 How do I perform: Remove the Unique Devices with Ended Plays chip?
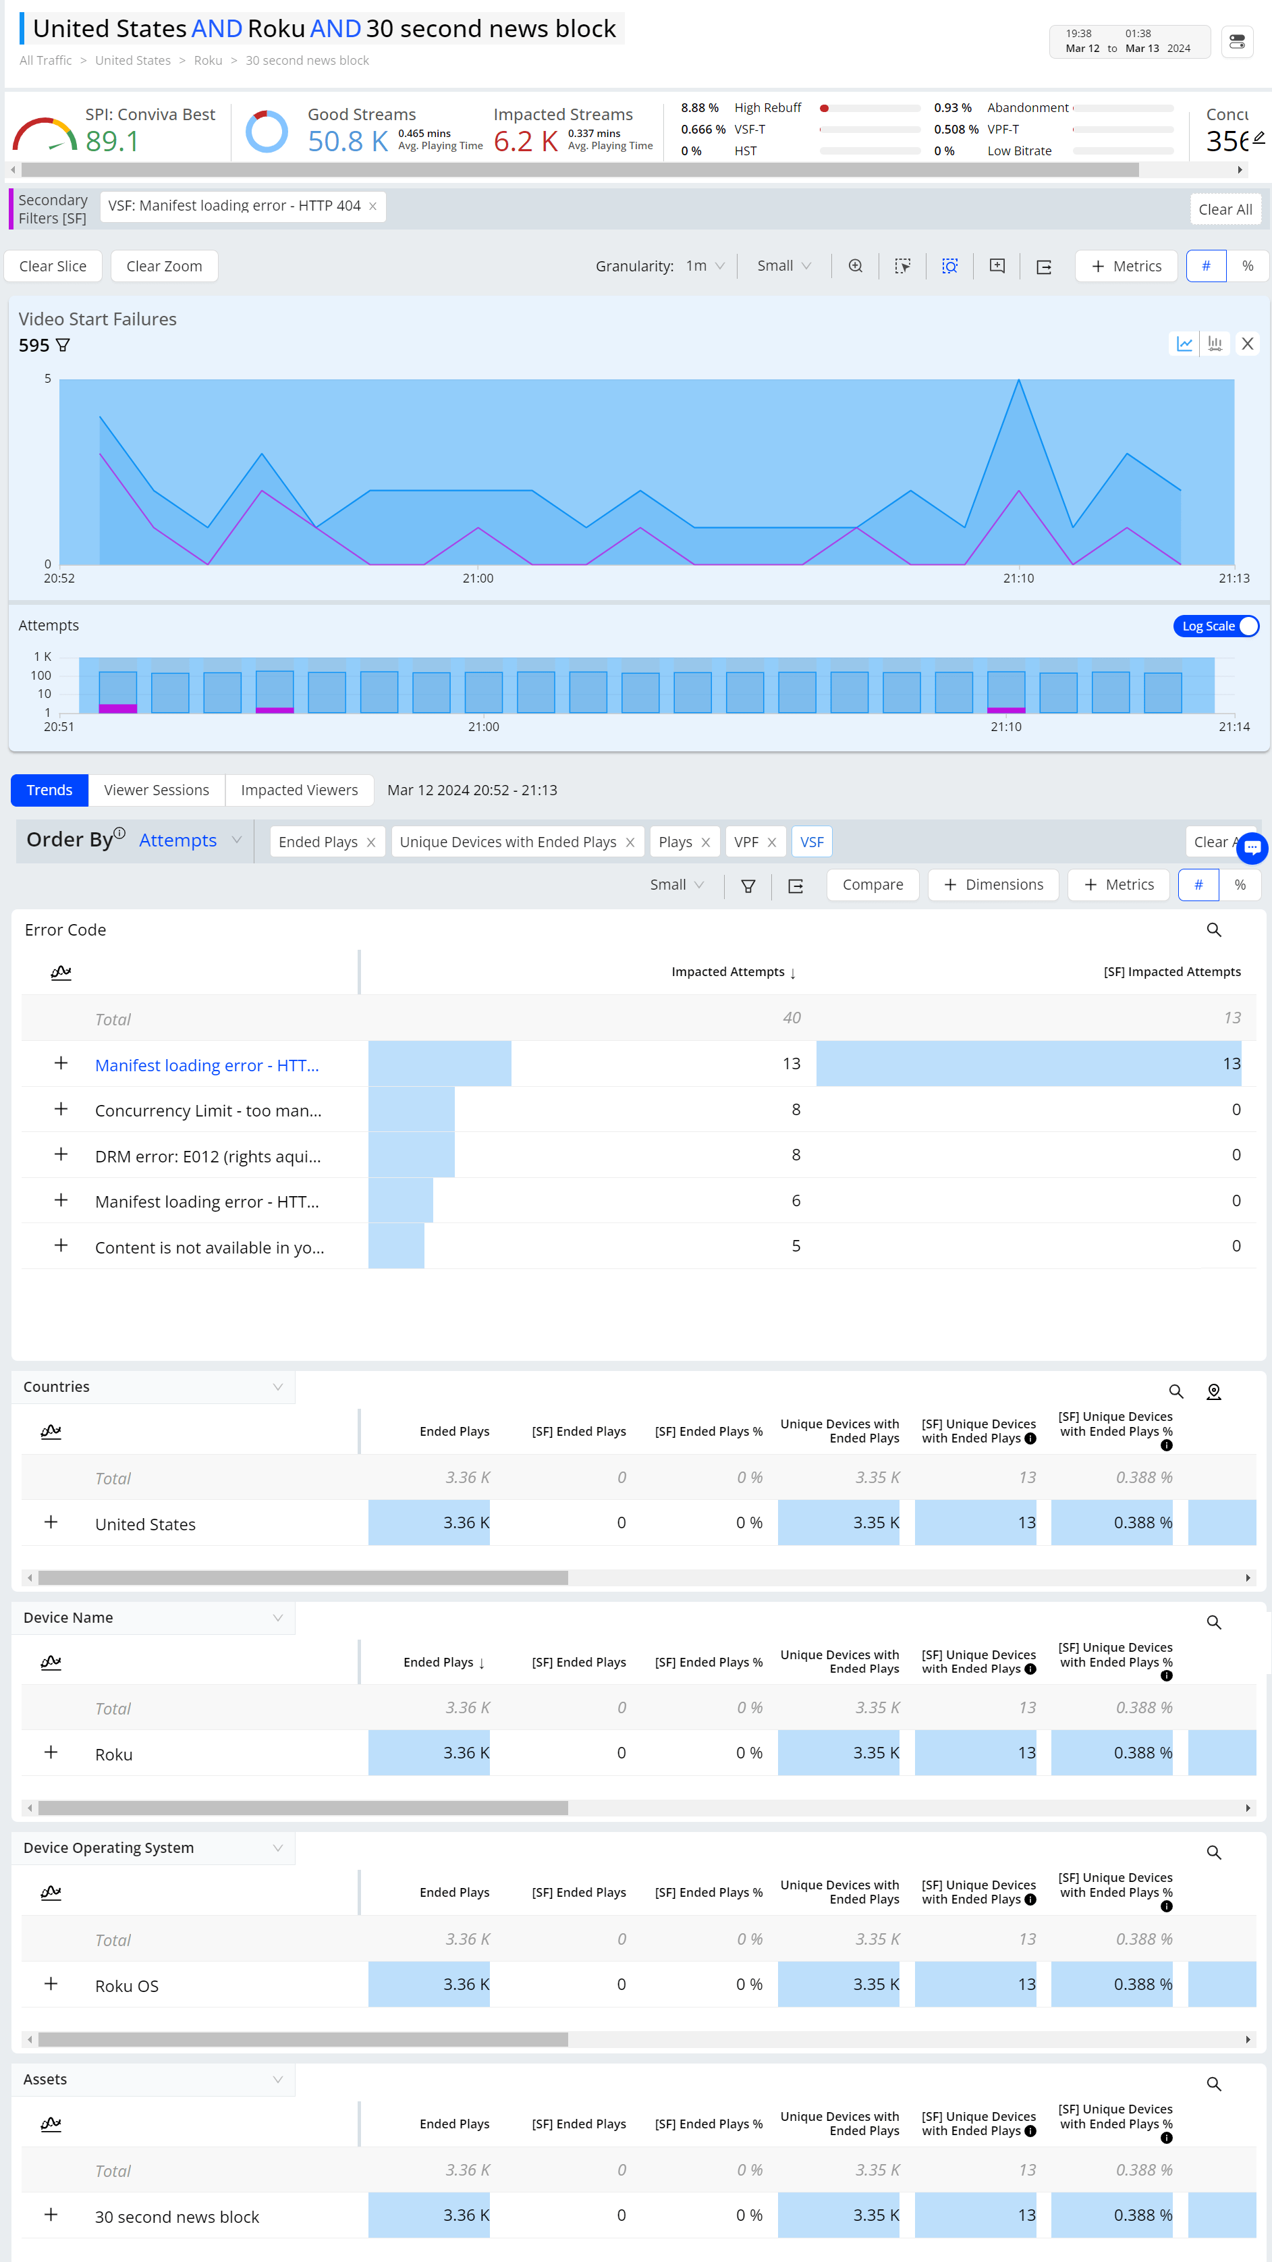[x=630, y=842]
